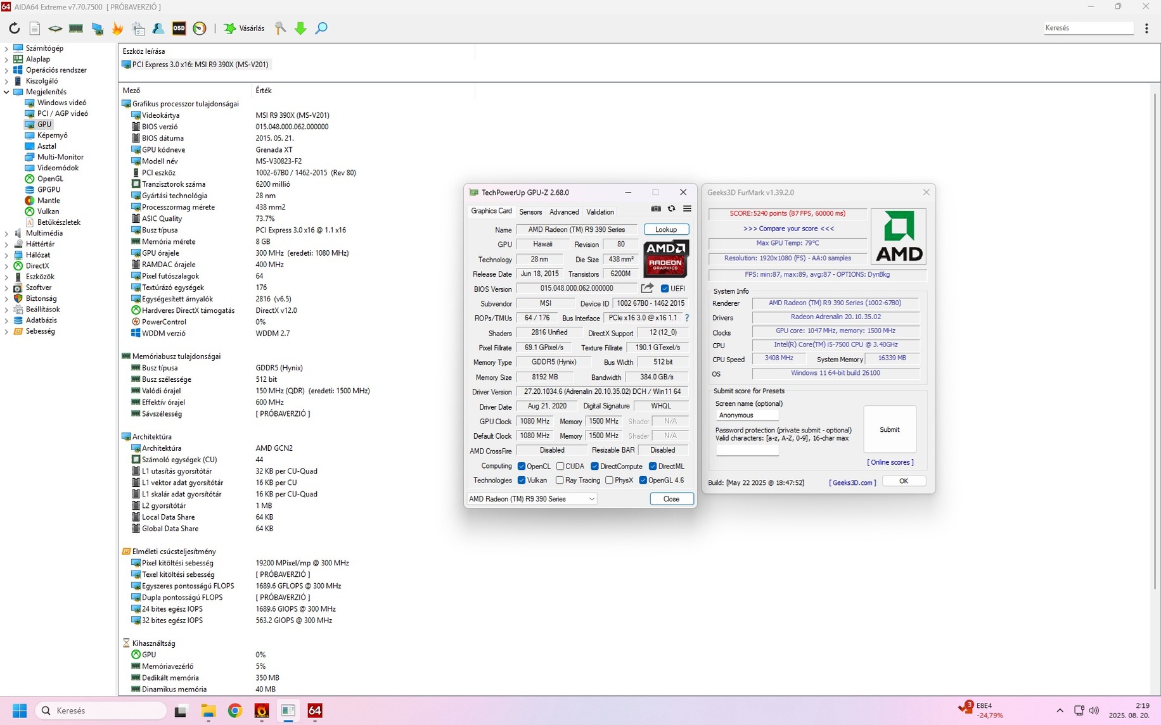1161x725 pixels.
Task: Open the AIDA64 three-dot menu
Action: click(1146, 28)
